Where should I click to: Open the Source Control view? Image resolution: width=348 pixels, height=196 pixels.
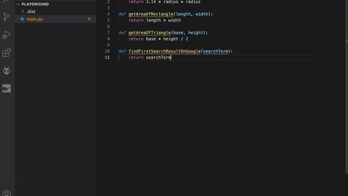7,17
